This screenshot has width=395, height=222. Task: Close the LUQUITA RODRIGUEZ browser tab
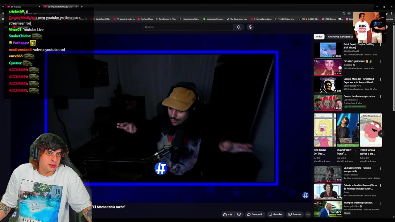(76, 7)
